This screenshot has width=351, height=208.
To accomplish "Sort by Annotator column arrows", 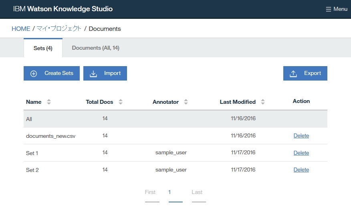I will coord(186,102).
